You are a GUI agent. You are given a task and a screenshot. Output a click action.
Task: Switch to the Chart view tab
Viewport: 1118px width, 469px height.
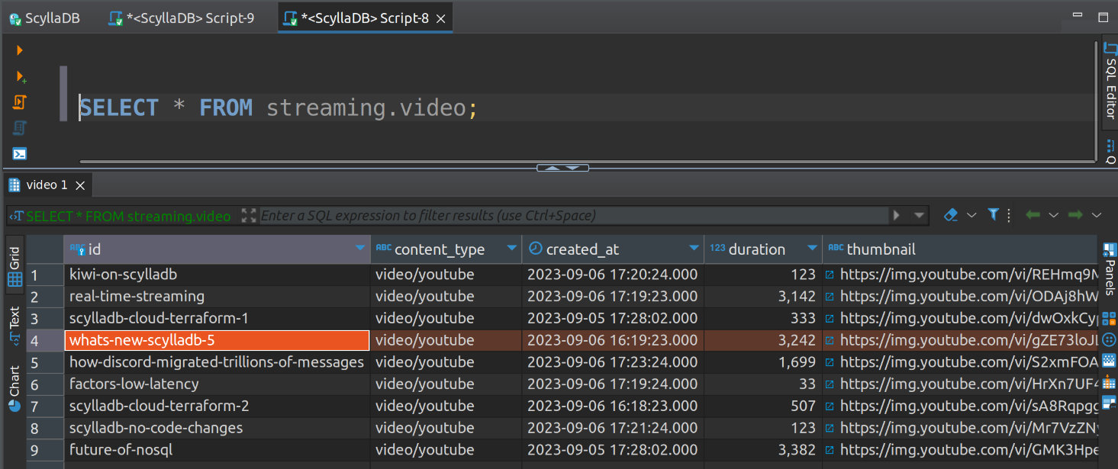[x=14, y=389]
